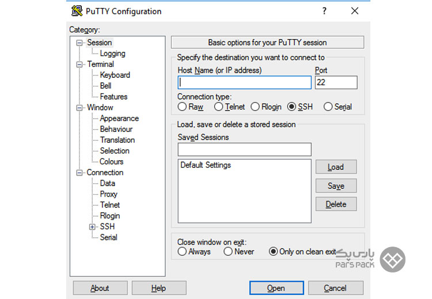Viewport: 432px width, 299px height.
Task: Expand the SSH tree node
Action: (92, 227)
